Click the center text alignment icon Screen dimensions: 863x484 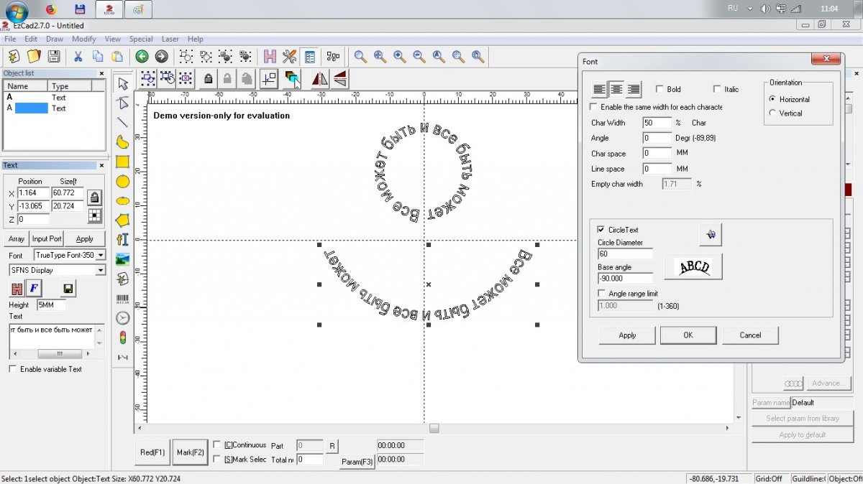coord(616,90)
